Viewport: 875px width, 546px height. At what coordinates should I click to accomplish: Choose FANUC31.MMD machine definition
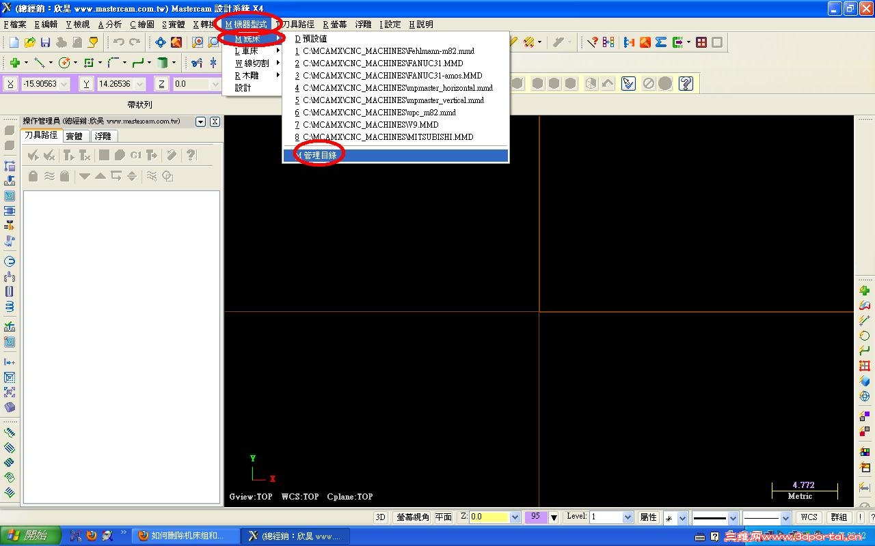click(396, 63)
